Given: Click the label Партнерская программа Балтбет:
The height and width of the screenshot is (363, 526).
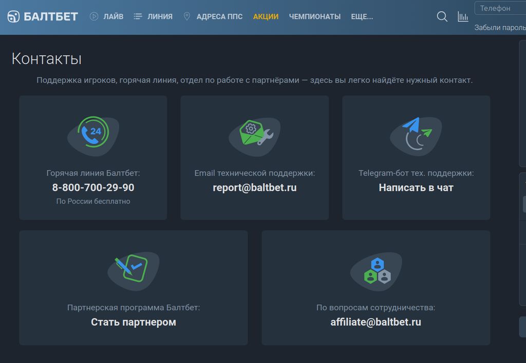Looking at the screenshot, I should (x=134, y=307).
